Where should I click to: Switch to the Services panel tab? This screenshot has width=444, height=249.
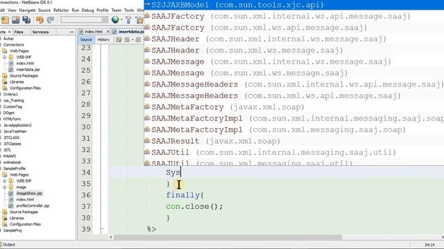tap(40, 32)
